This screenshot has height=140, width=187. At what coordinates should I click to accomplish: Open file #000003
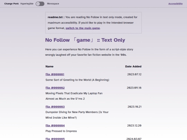pos(55,107)
